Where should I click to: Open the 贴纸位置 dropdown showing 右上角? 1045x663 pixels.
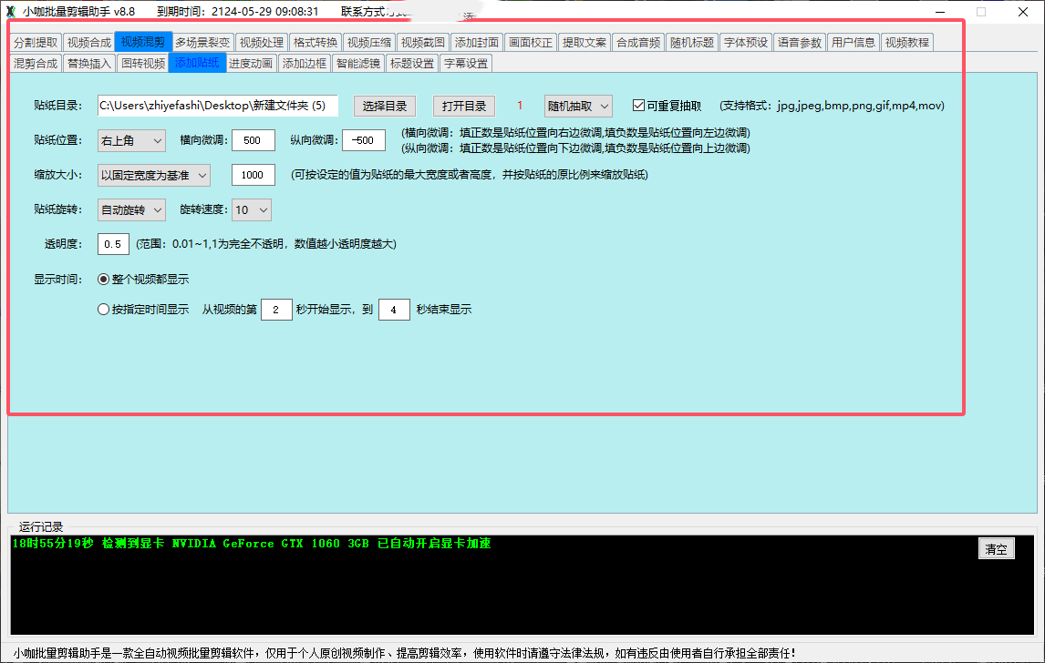pyautogui.click(x=131, y=140)
